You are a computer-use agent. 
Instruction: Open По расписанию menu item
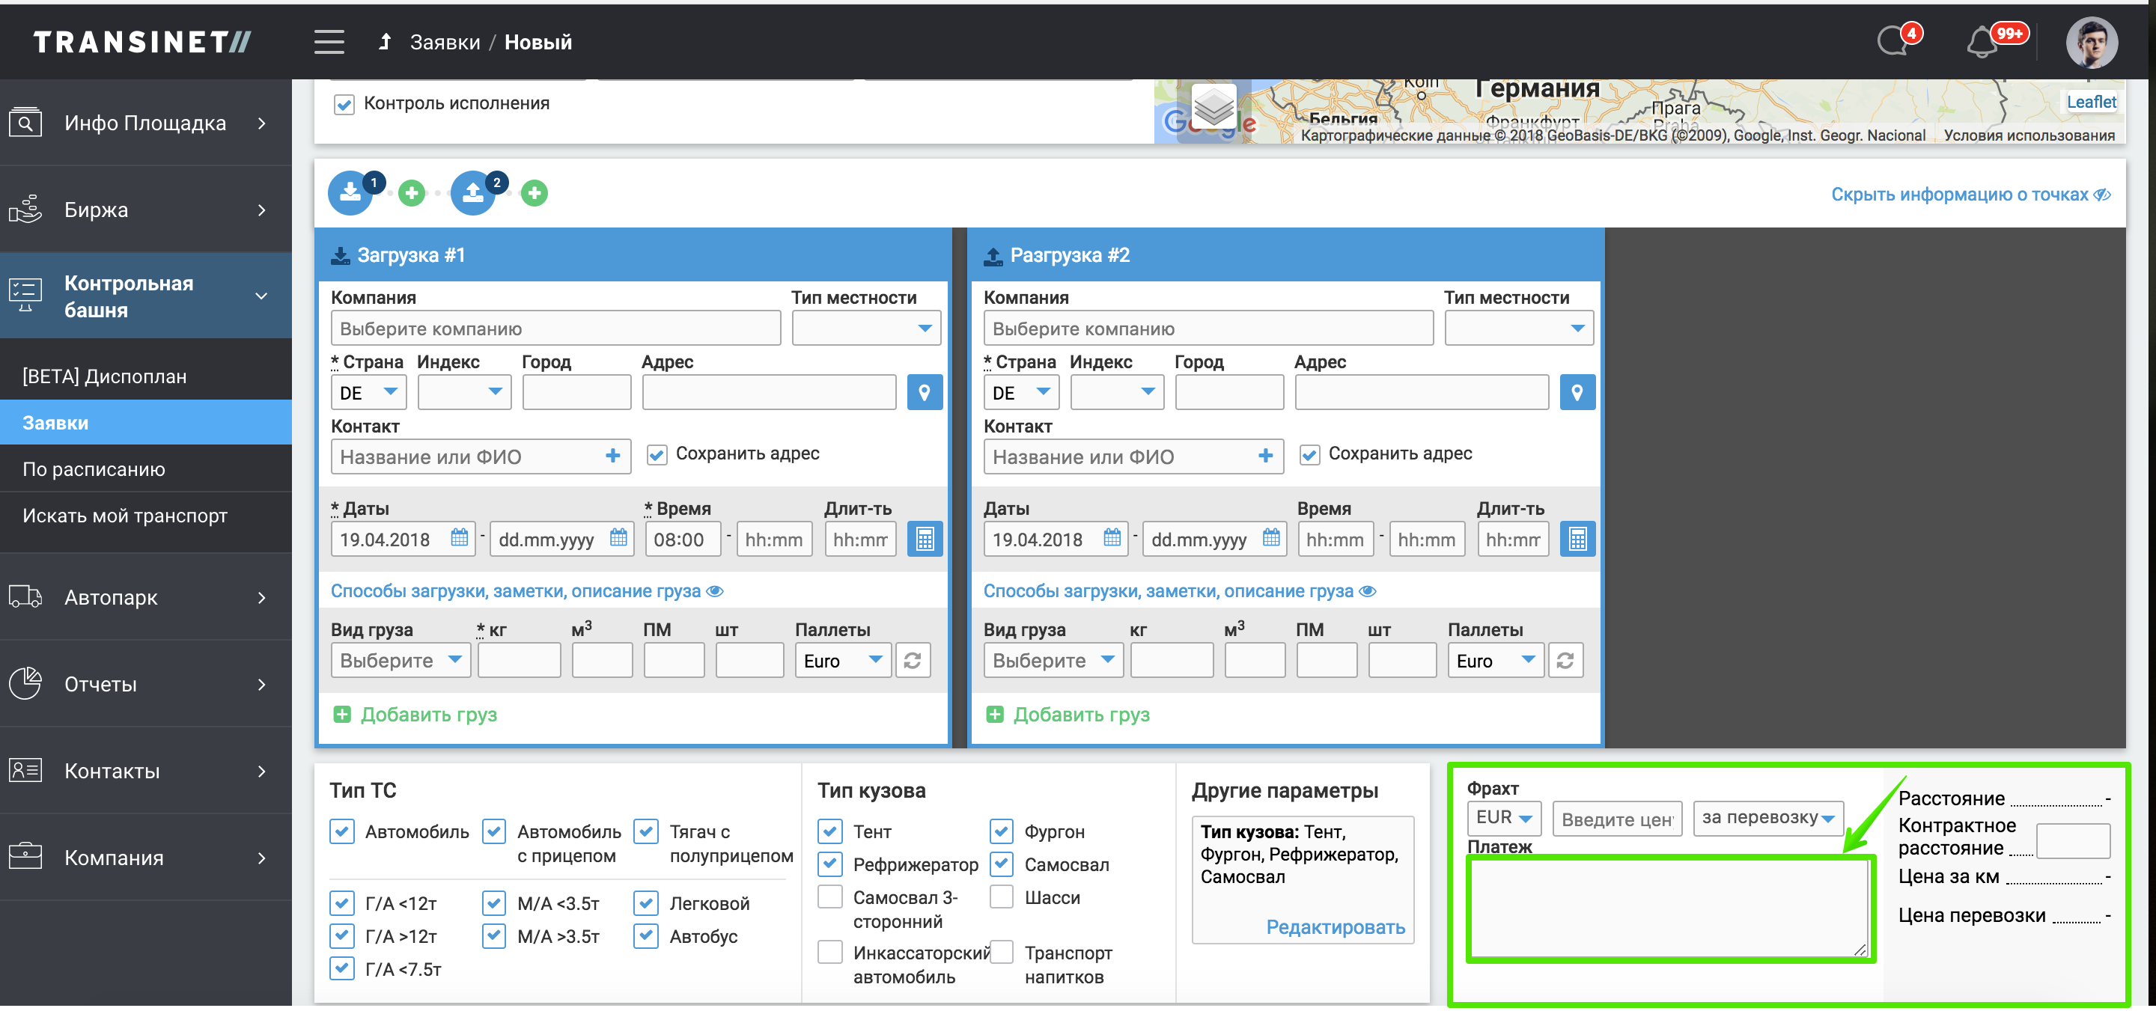(94, 469)
